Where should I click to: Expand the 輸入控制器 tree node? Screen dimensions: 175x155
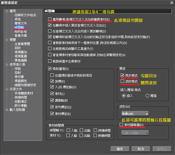tap(7, 110)
